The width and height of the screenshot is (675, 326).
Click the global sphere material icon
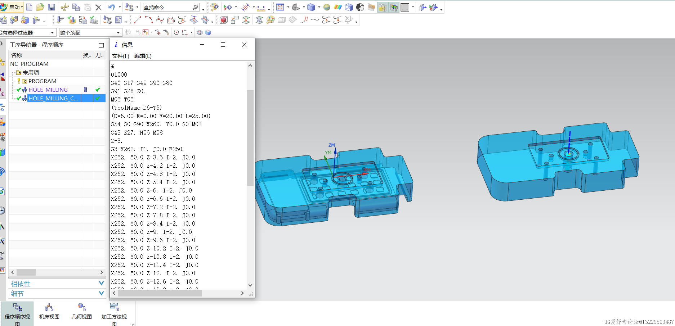tap(327, 7)
